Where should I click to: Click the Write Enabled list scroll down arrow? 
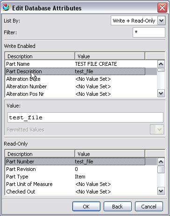click(161, 93)
